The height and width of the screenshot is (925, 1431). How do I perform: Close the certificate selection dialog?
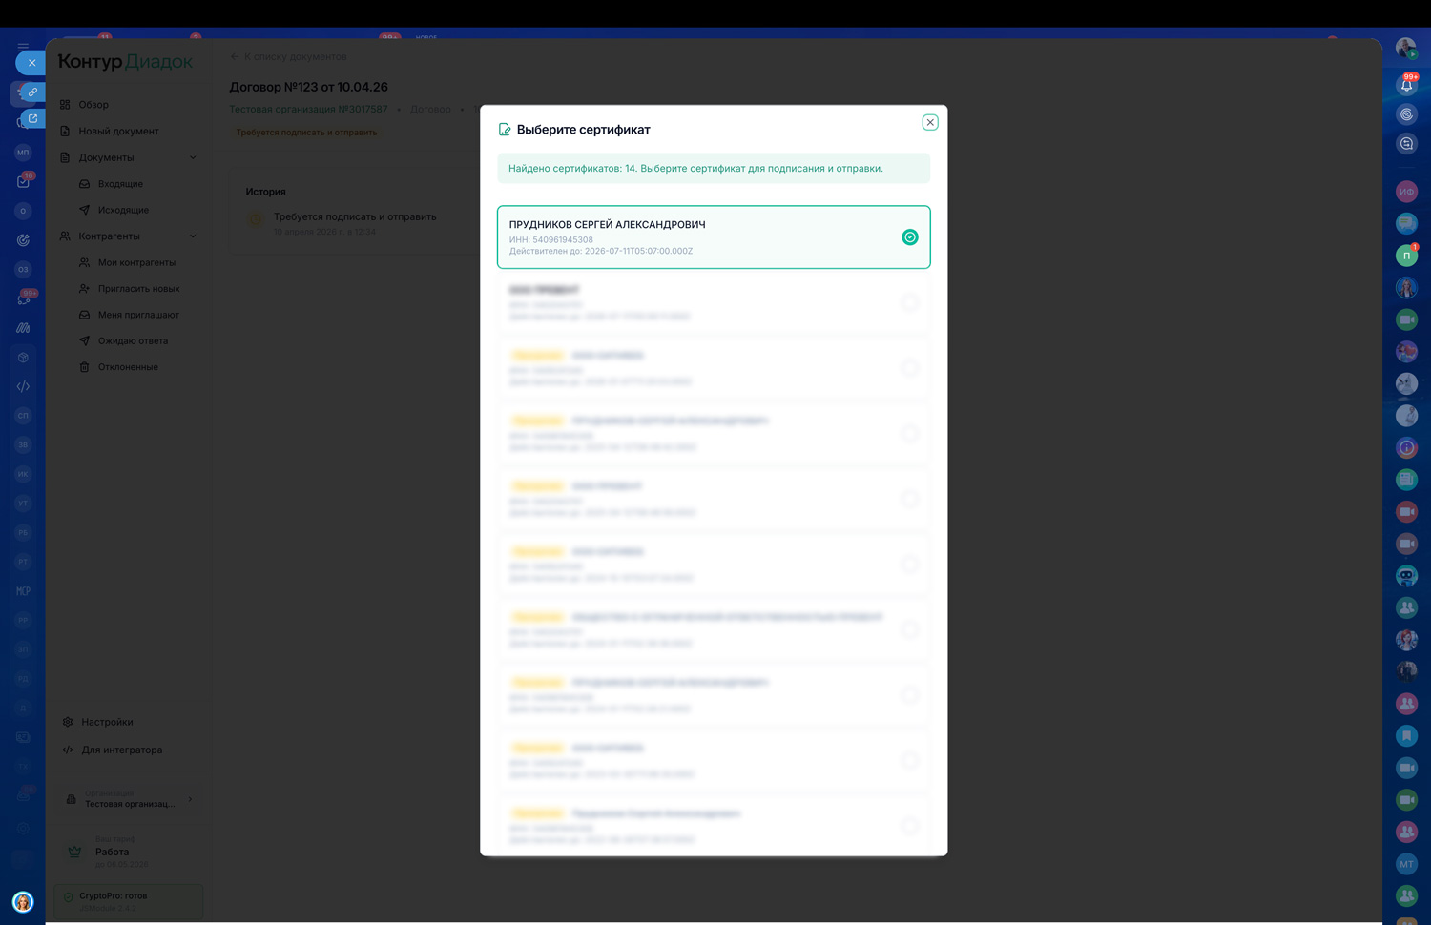(929, 122)
